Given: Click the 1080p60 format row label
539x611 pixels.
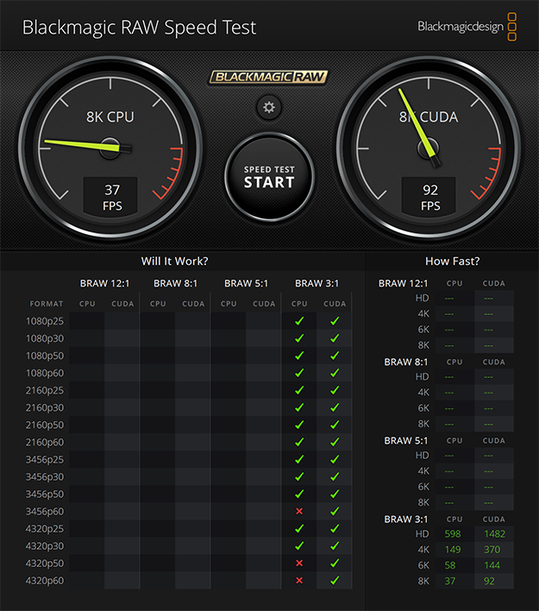Looking at the screenshot, I should pyautogui.click(x=43, y=373).
